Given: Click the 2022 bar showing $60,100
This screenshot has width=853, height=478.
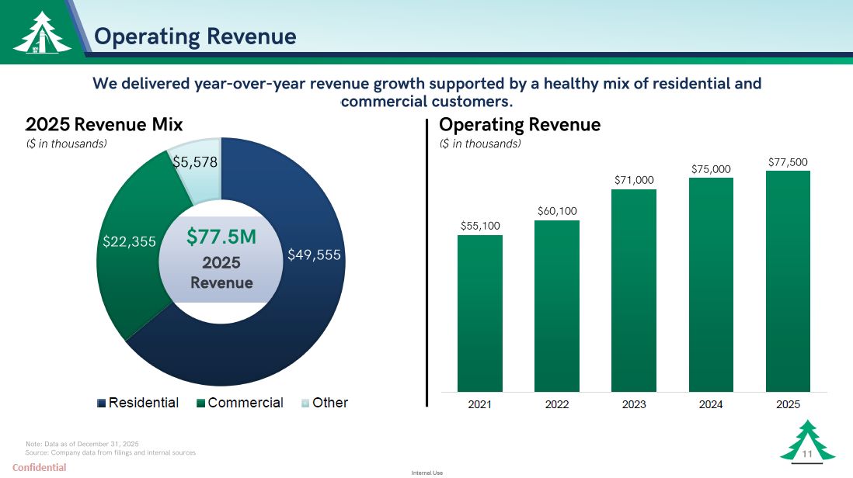Looking at the screenshot, I should tap(556, 306).
